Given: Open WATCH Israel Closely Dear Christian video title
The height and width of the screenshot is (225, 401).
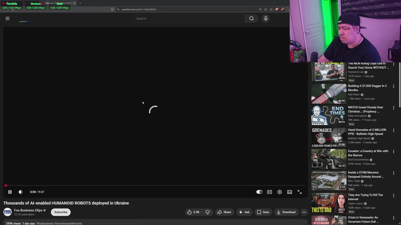Looking at the screenshot, I should [x=366, y=109].
